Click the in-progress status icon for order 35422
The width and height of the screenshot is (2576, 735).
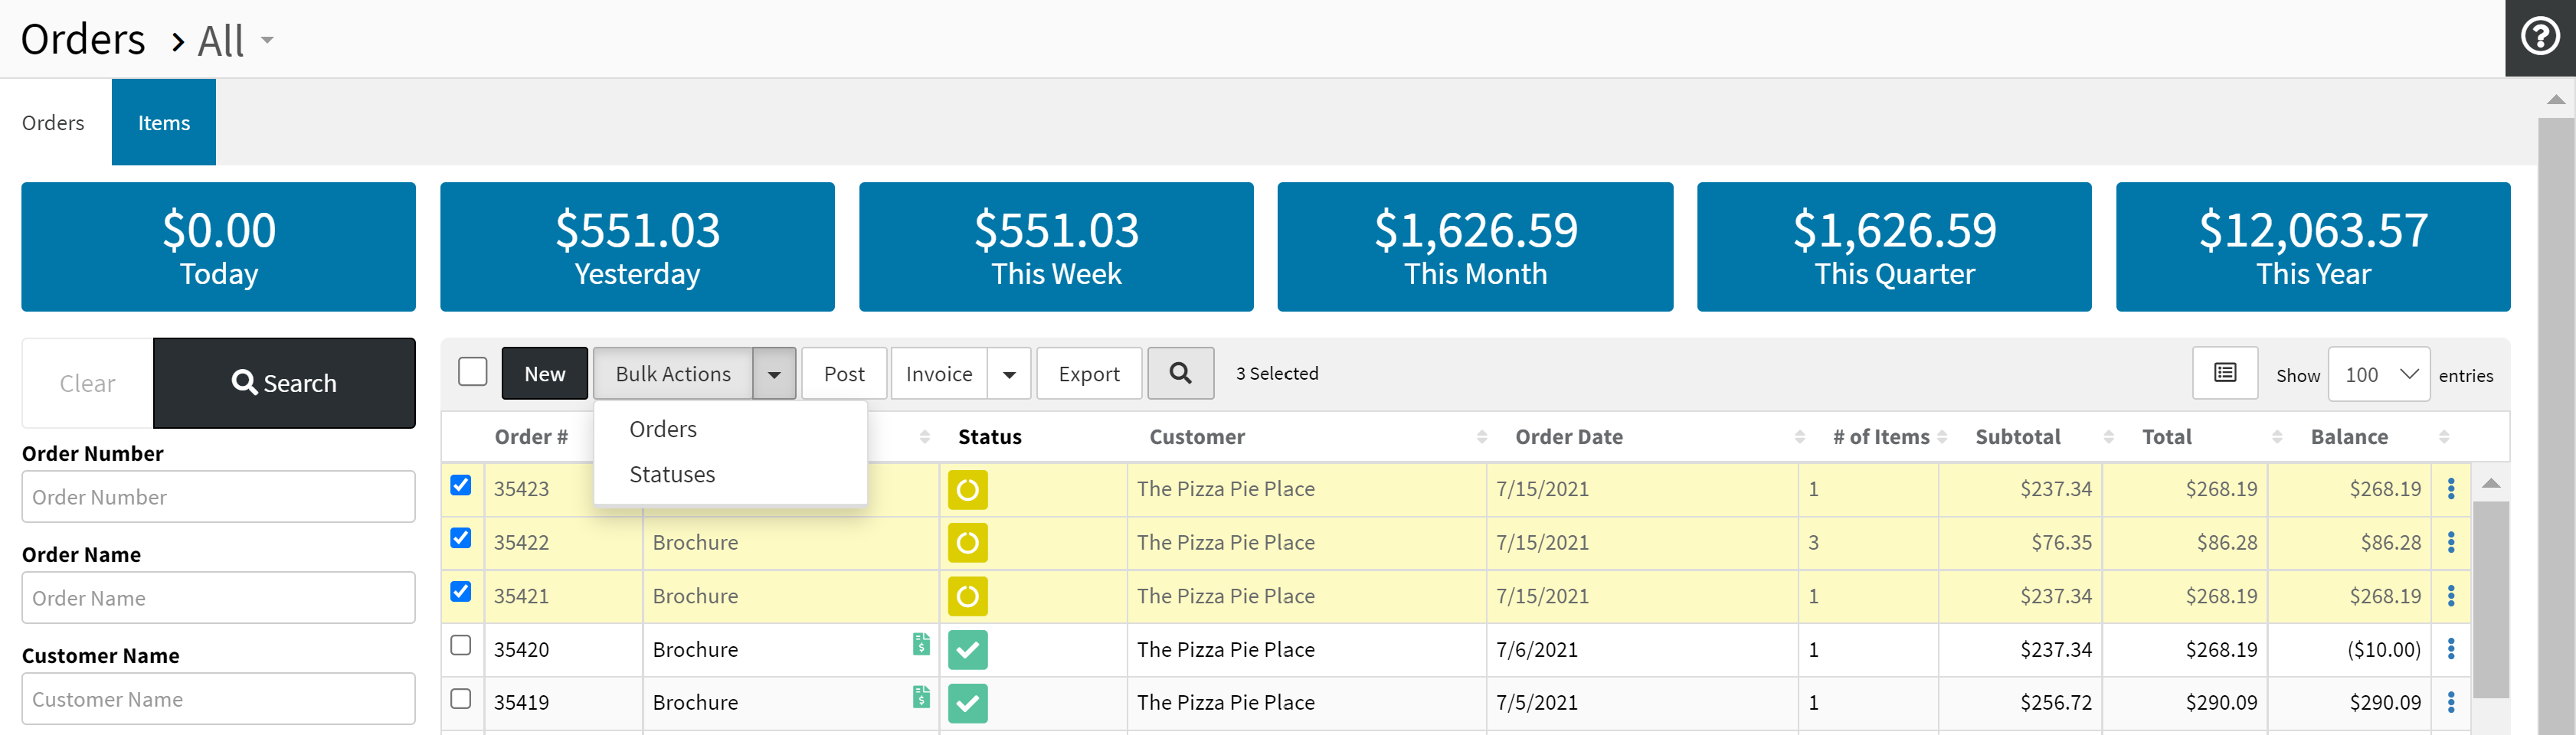(967, 543)
